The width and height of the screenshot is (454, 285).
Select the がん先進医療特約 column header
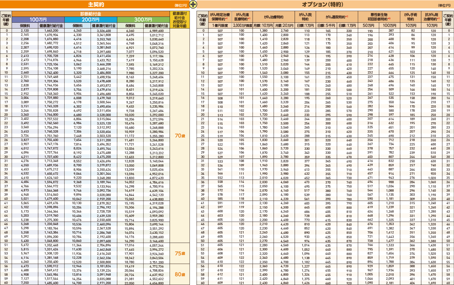[x=242, y=17]
